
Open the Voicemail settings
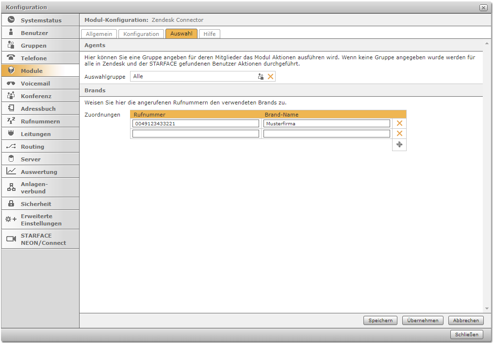pyautogui.click(x=35, y=84)
